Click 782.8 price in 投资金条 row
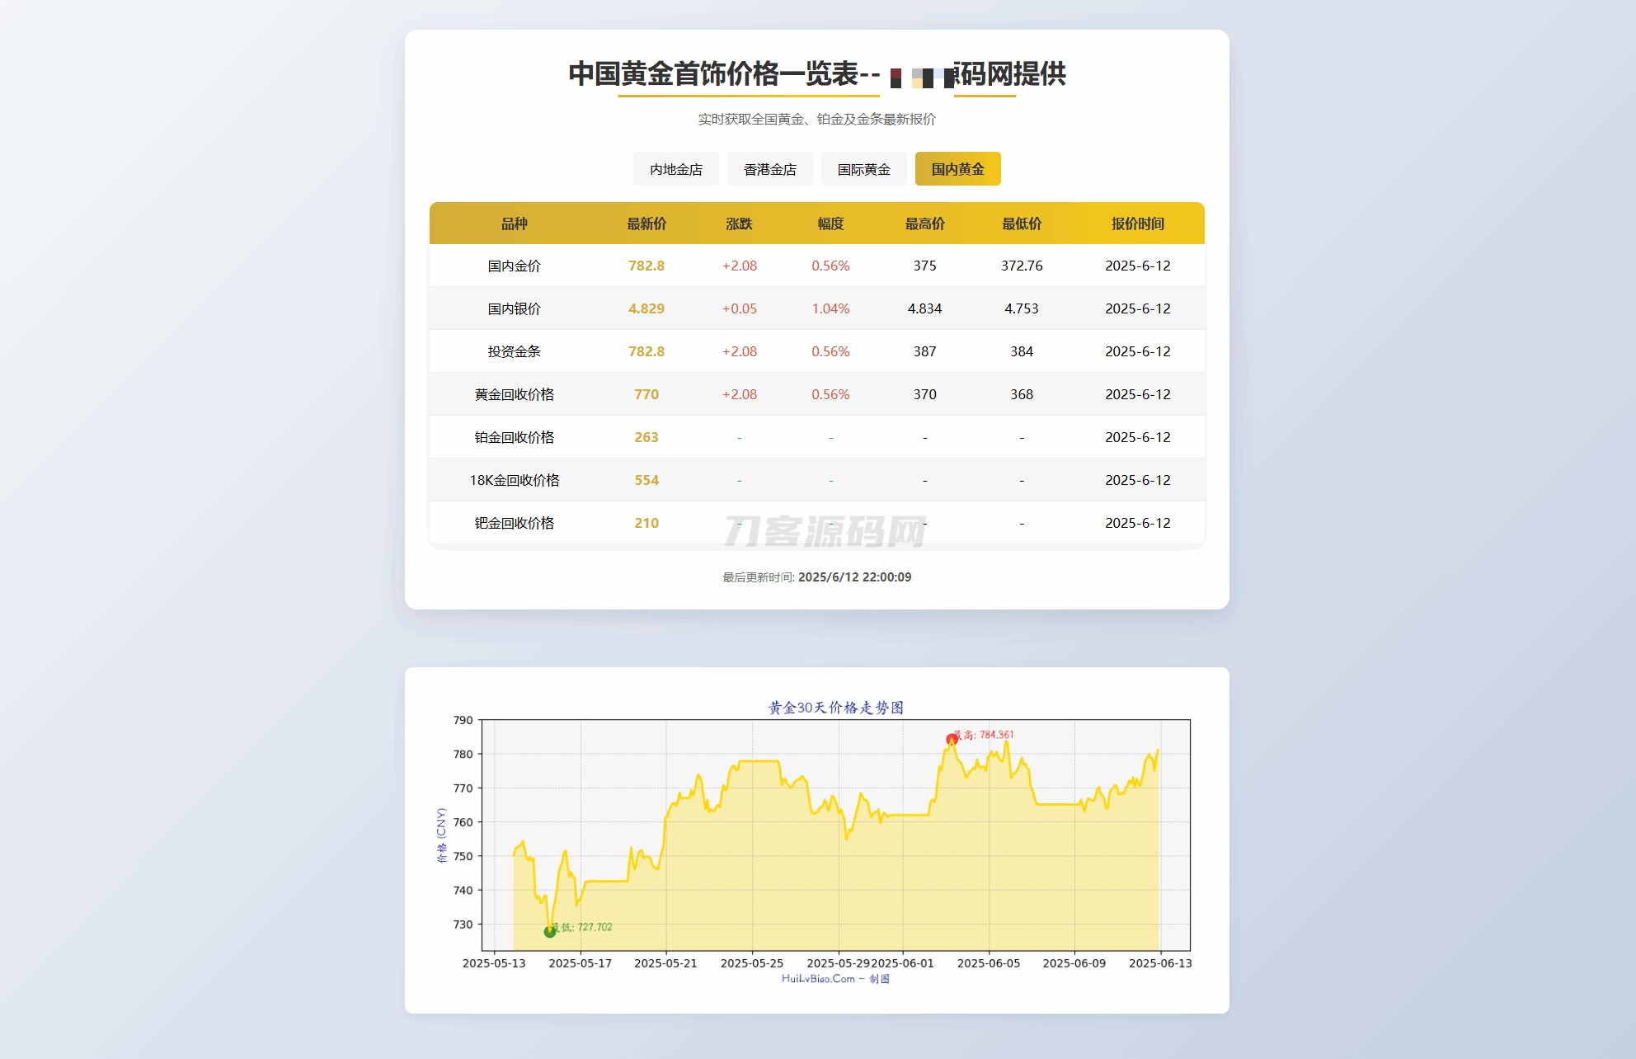The image size is (1636, 1059). [x=646, y=351]
